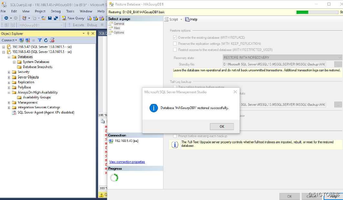Open the HAGourpDB1 database combo box
The height and width of the screenshot is (200, 343).
[41, 25]
